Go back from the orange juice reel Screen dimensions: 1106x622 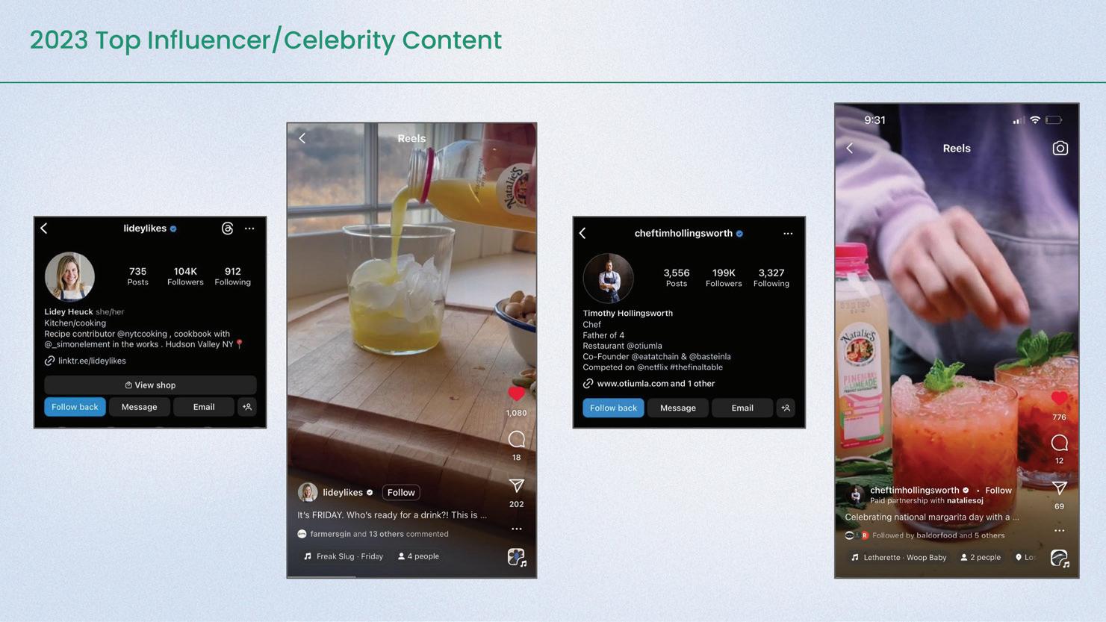(302, 138)
